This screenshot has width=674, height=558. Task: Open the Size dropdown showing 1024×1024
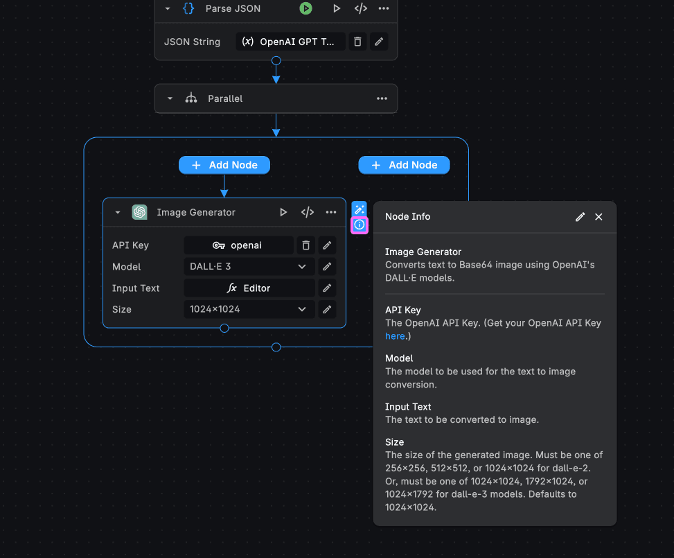point(249,309)
